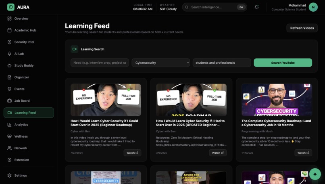Click the magnifier icon in search bar
The image size is (325, 184).
pos(187,7)
